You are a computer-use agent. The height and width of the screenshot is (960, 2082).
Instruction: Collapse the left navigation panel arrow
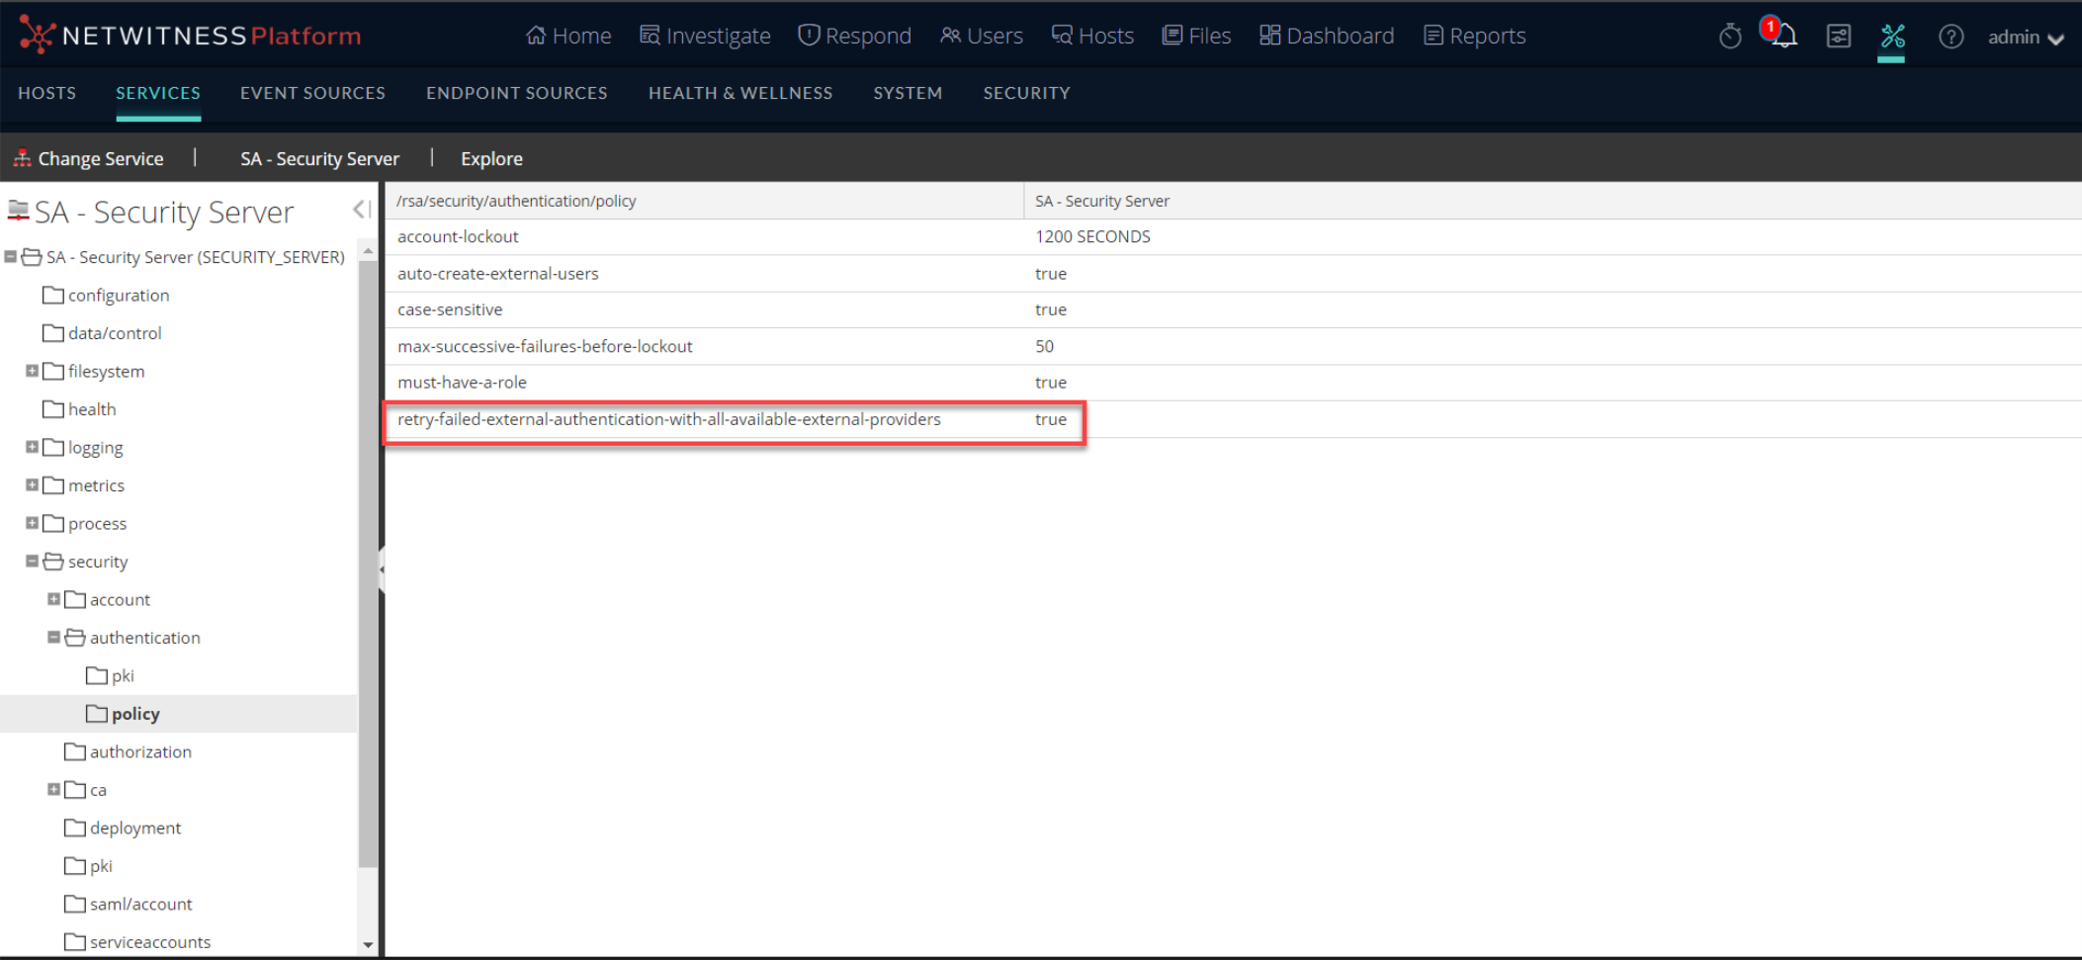pos(361,210)
